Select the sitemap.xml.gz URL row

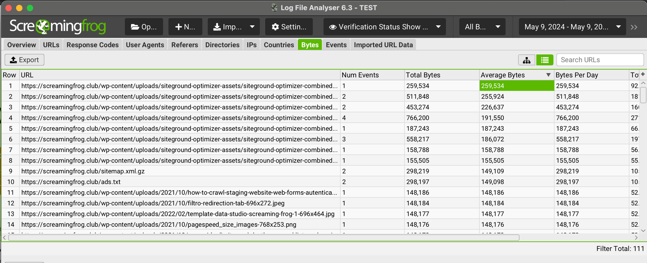(x=83, y=171)
